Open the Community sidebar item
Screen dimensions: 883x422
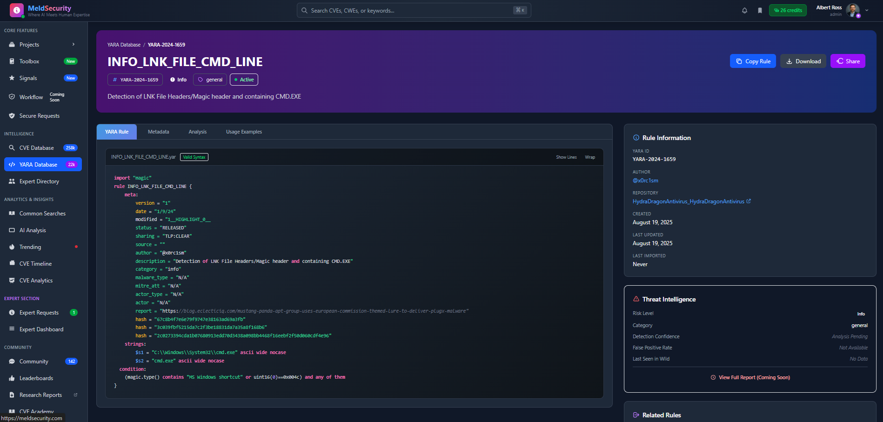43,361
